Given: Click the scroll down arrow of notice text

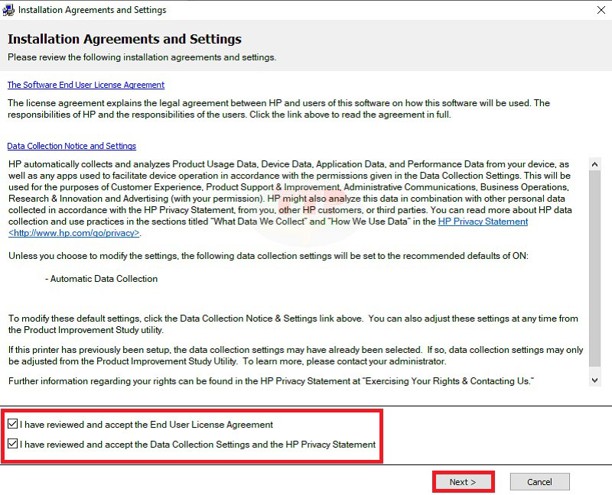Looking at the screenshot, I should (594, 380).
